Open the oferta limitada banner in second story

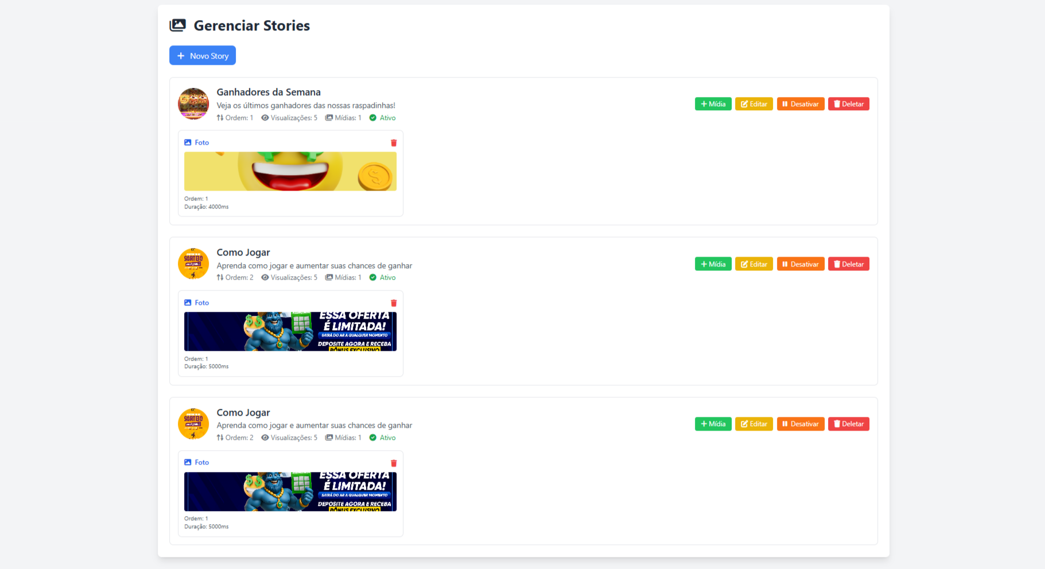[x=290, y=331]
